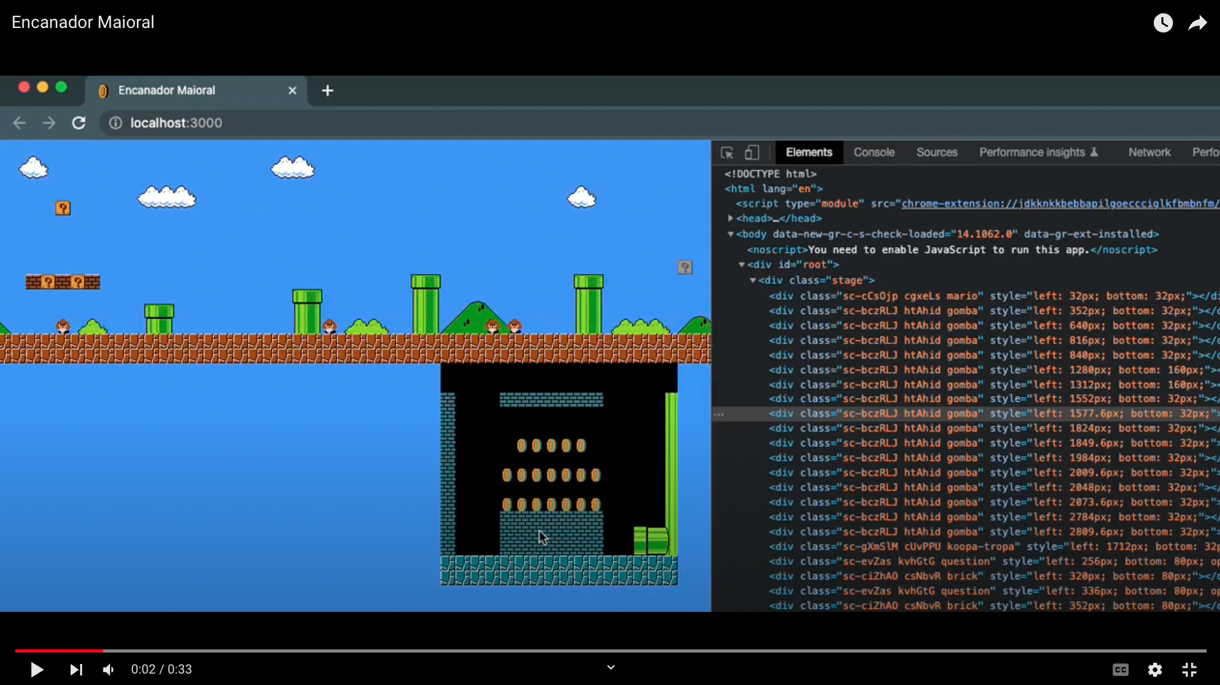The image size is (1220, 685).
Task: Click the browser back arrow
Action: click(19, 123)
